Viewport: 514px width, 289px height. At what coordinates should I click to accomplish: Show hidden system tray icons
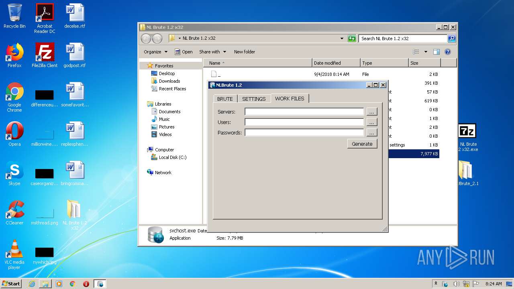[436, 284]
